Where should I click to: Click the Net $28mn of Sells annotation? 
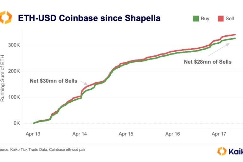(x=208, y=62)
